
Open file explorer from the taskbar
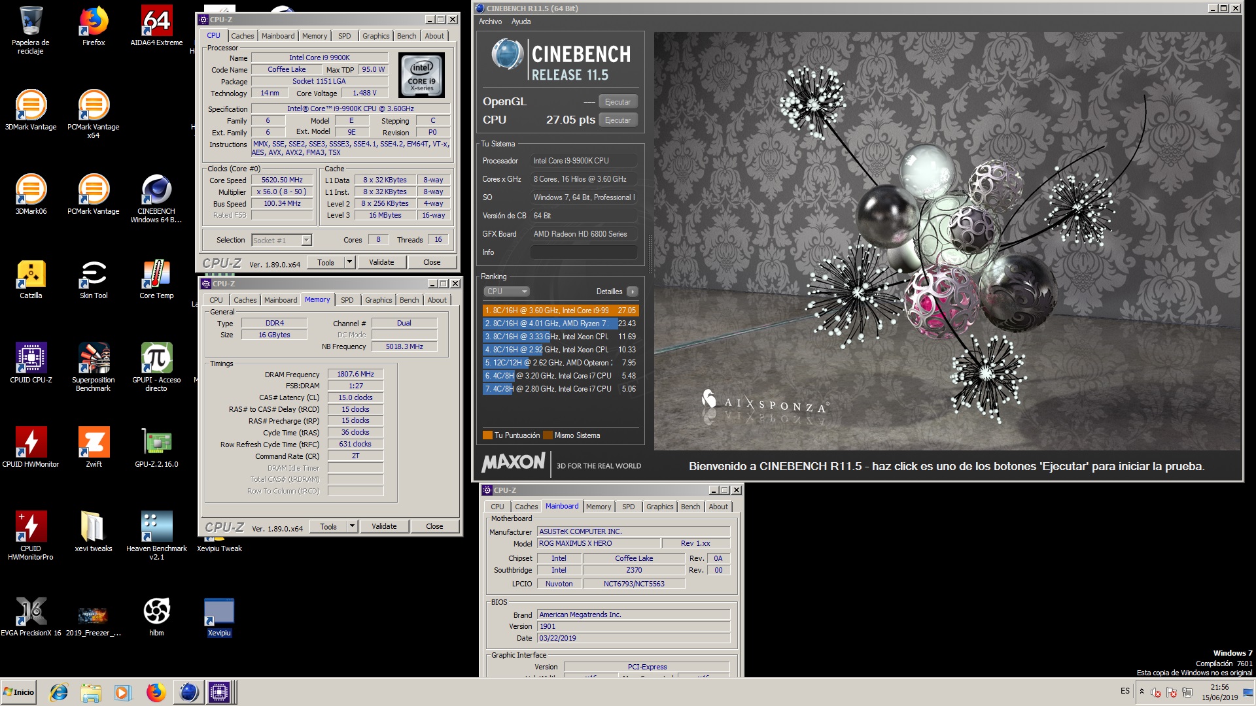tap(91, 692)
